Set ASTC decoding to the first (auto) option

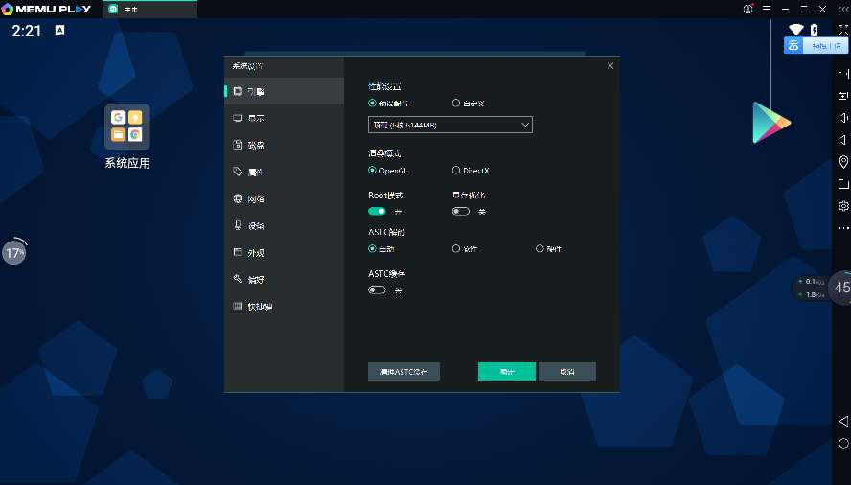click(x=372, y=249)
